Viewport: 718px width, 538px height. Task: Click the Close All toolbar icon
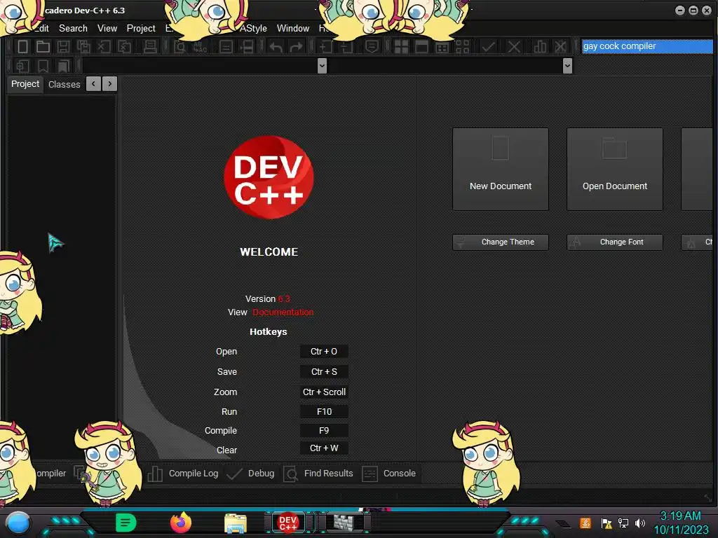[125, 46]
